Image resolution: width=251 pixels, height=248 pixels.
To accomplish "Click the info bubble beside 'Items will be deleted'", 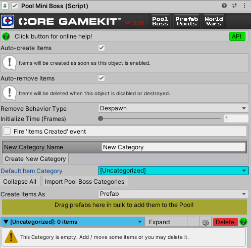I will pyautogui.click(x=10, y=93).
